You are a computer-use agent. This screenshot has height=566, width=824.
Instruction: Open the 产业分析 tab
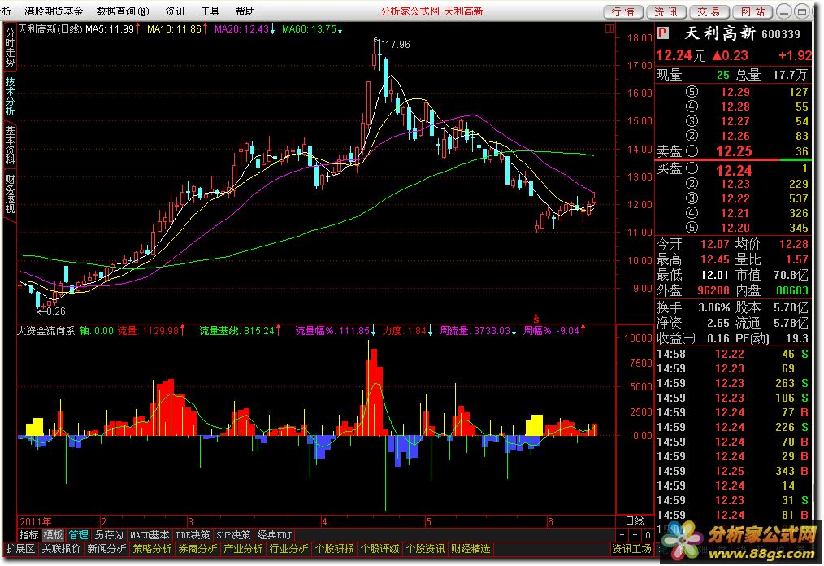click(x=243, y=549)
